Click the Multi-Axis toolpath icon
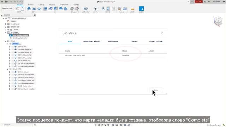Screen dimensions: 226x127 [86, 8]
